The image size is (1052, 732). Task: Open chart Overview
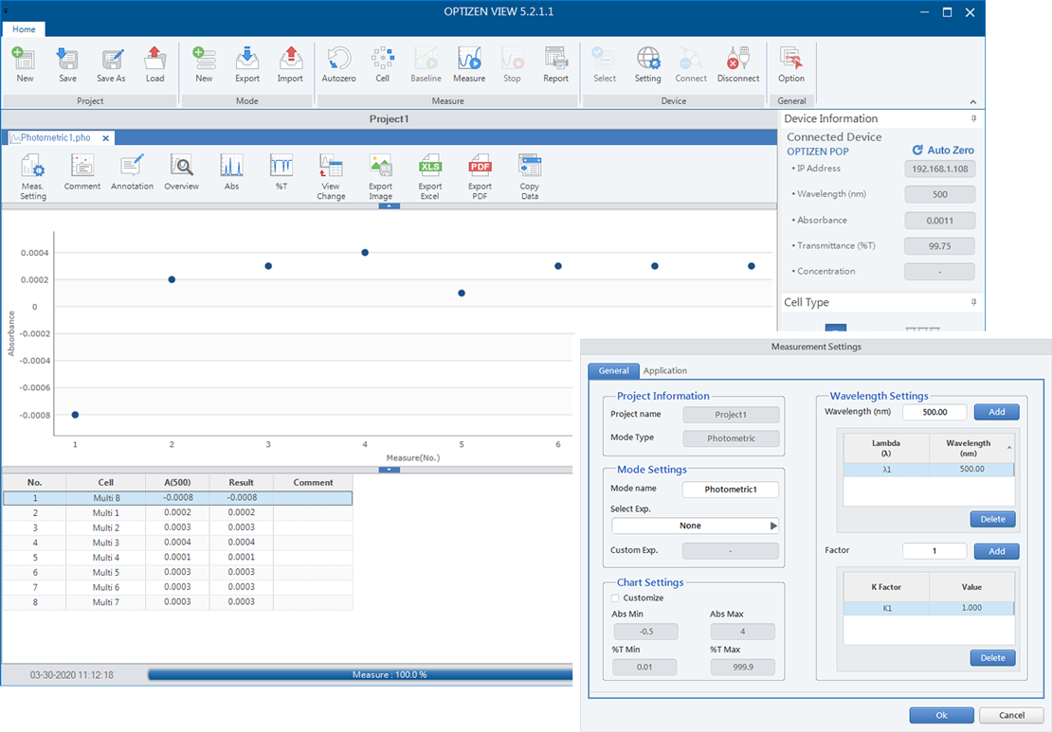pyautogui.click(x=182, y=172)
